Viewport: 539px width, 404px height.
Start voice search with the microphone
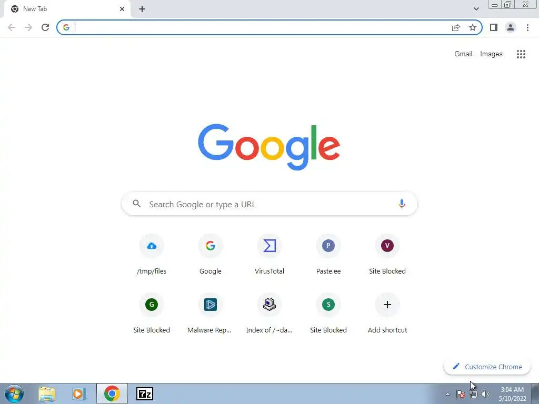pyautogui.click(x=402, y=204)
